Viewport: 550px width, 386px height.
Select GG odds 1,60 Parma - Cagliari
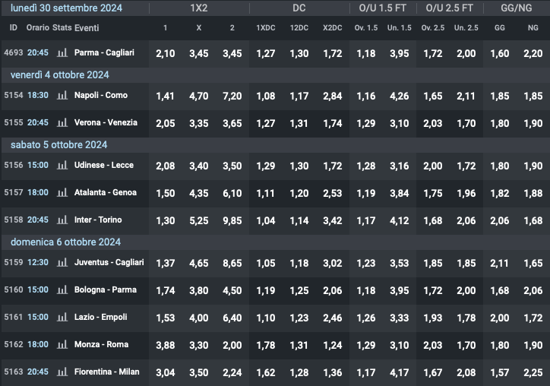pos(500,54)
